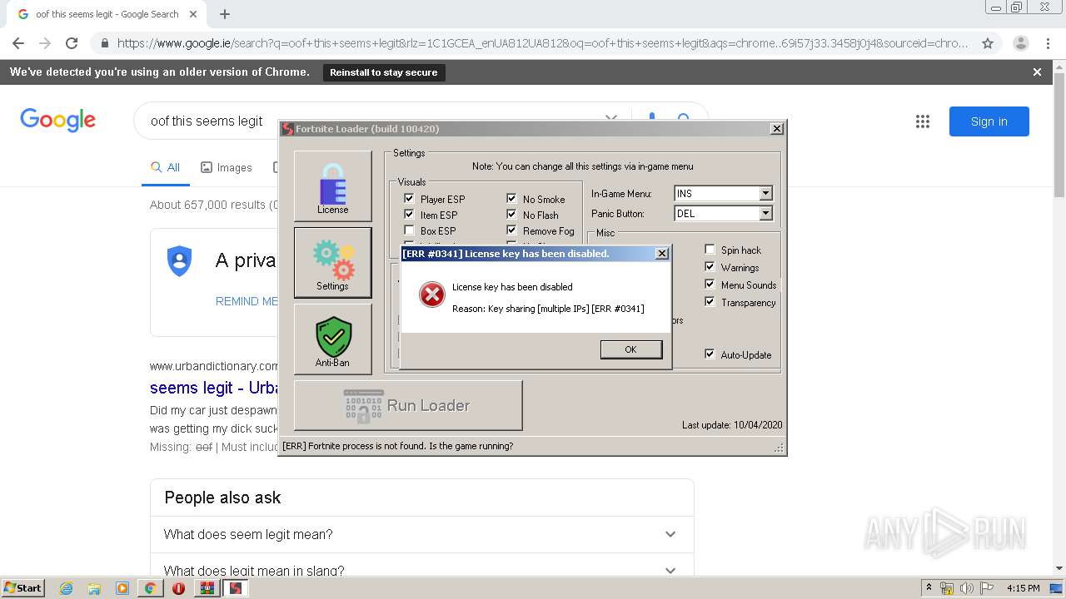Toggle the No Flash checkbox
Image resolution: width=1066 pixels, height=599 pixels.
(x=511, y=215)
